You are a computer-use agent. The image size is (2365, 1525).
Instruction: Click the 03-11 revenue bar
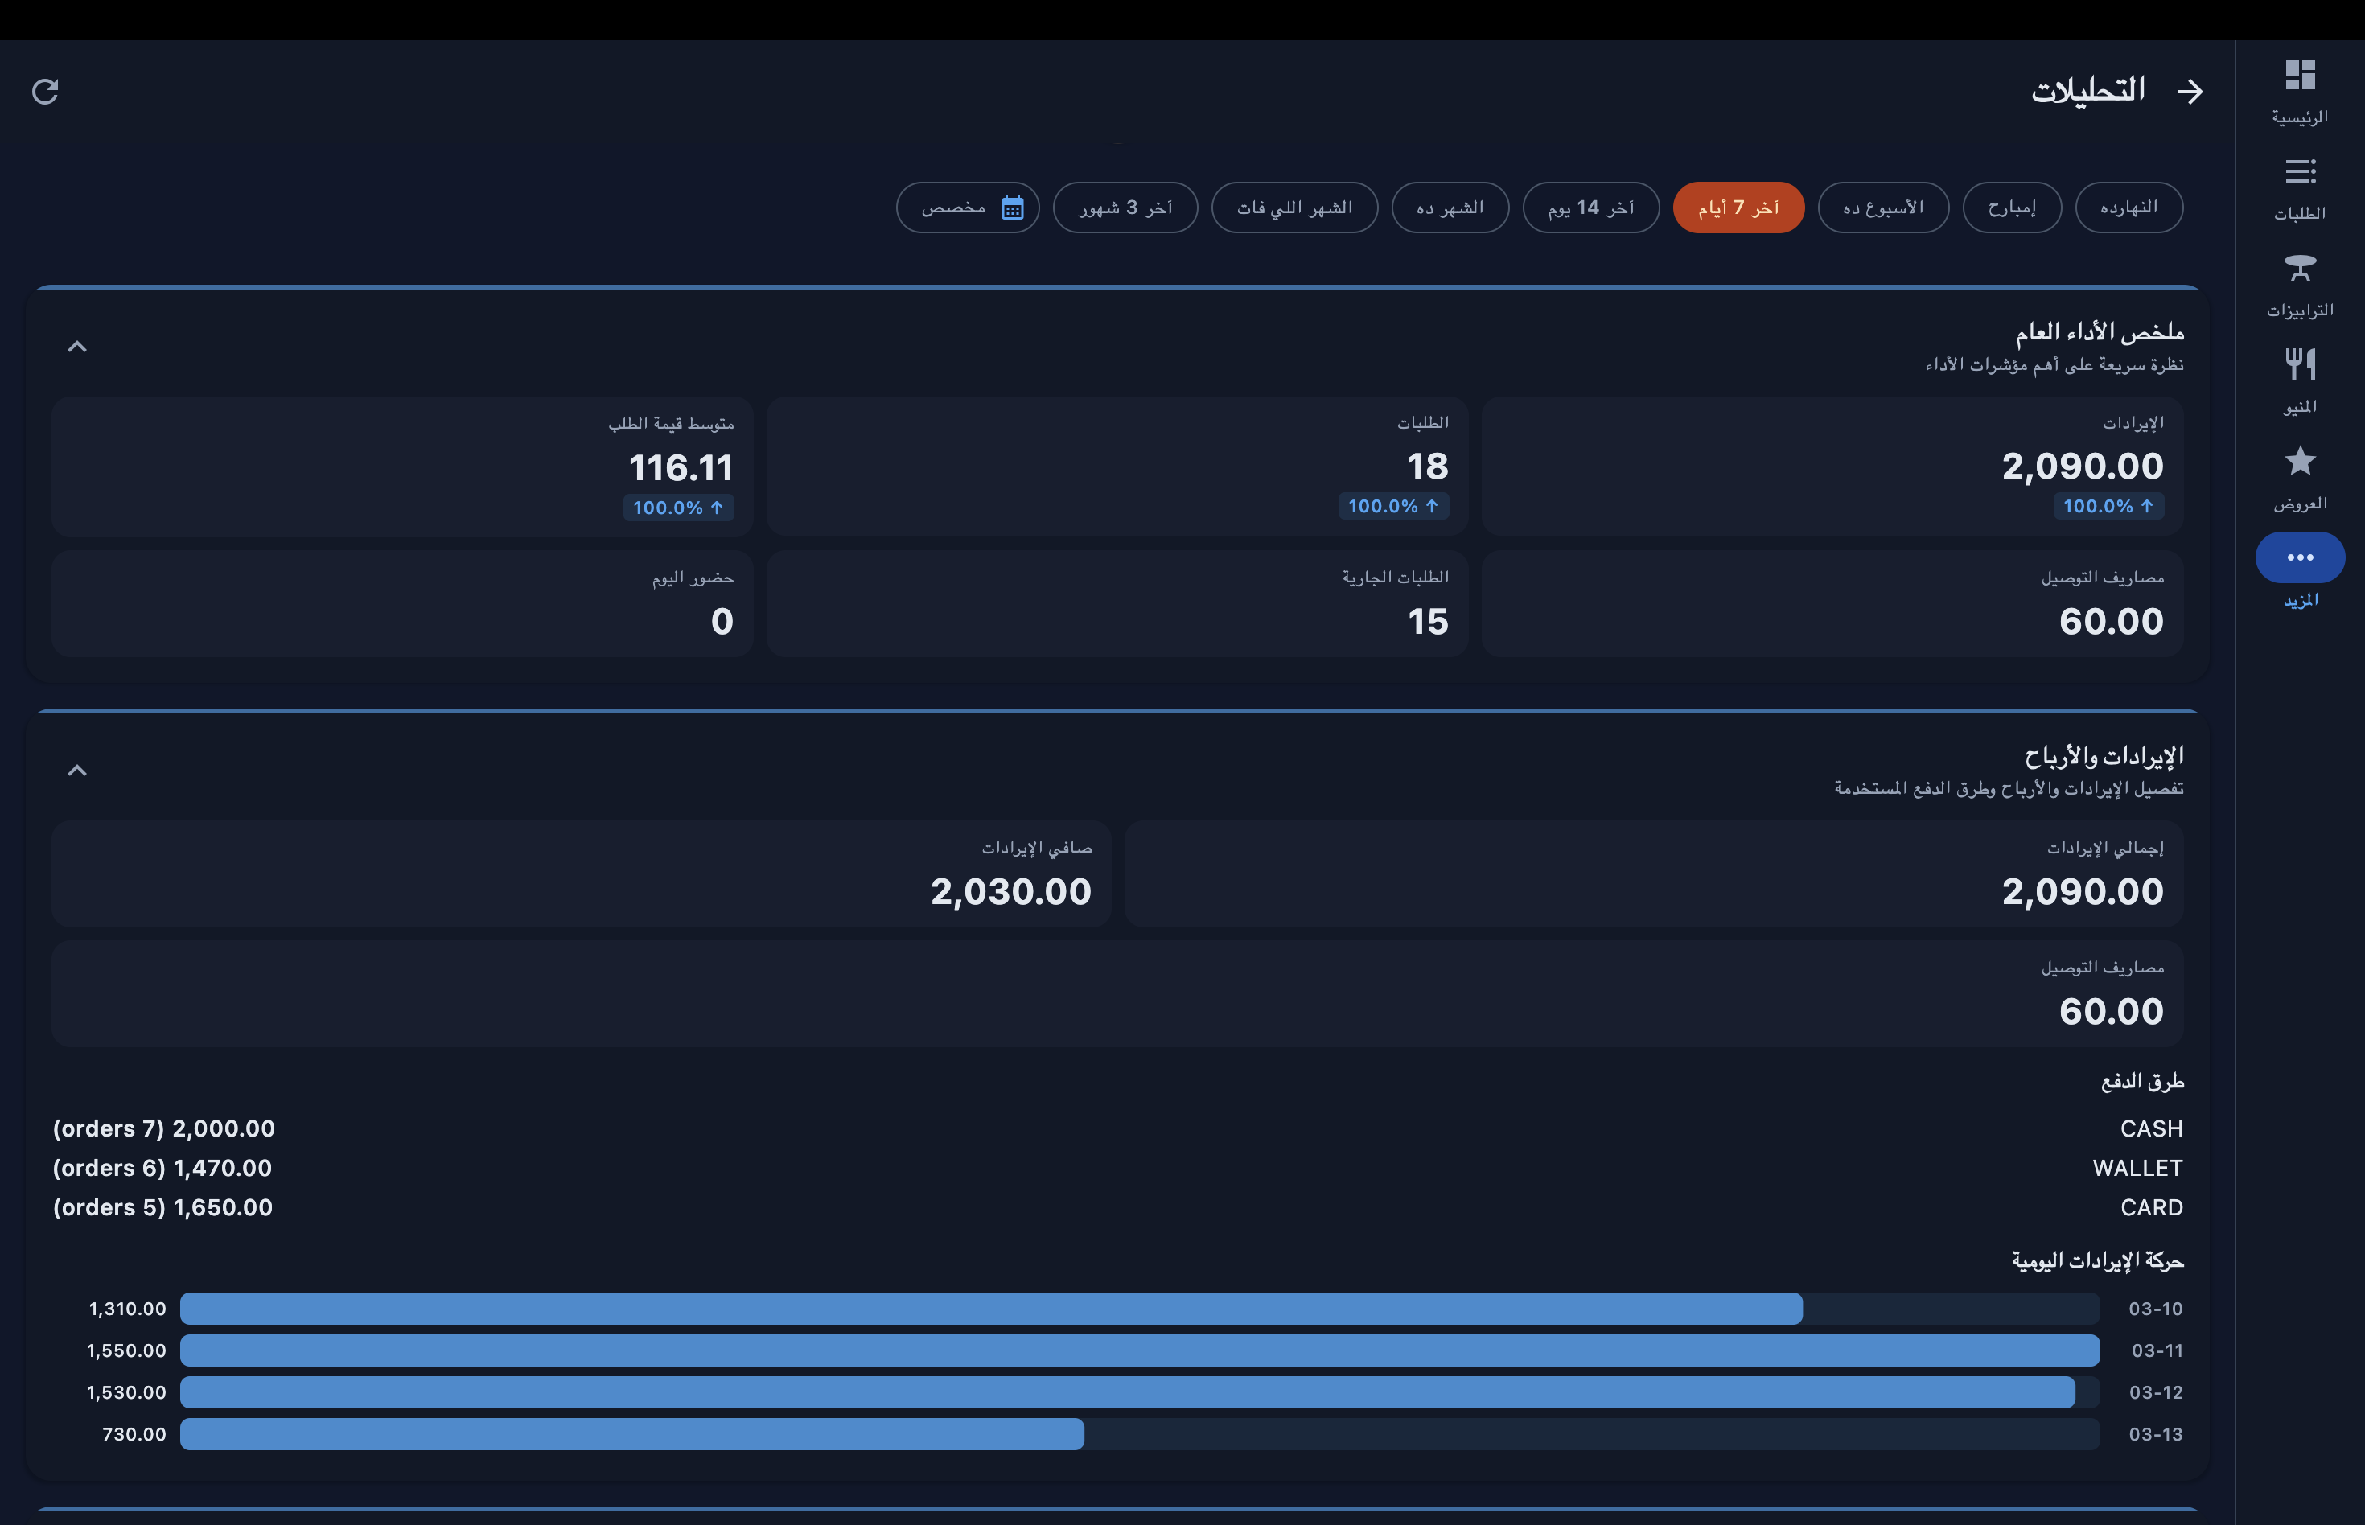pos(1139,1350)
